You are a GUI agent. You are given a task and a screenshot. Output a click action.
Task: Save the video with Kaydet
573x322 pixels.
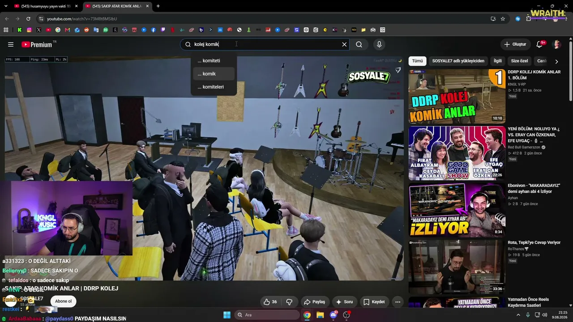point(374,302)
